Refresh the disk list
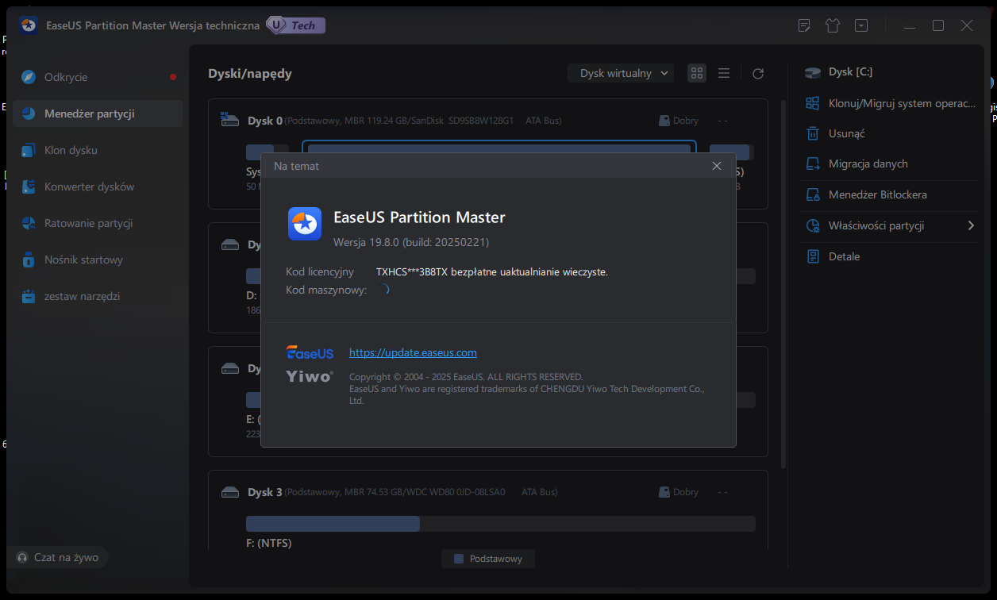The image size is (997, 600). (758, 73)
